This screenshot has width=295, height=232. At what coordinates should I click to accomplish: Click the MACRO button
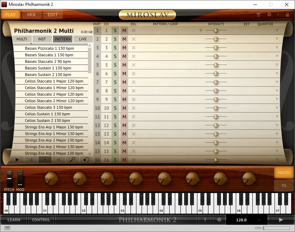tap(284, 172)
